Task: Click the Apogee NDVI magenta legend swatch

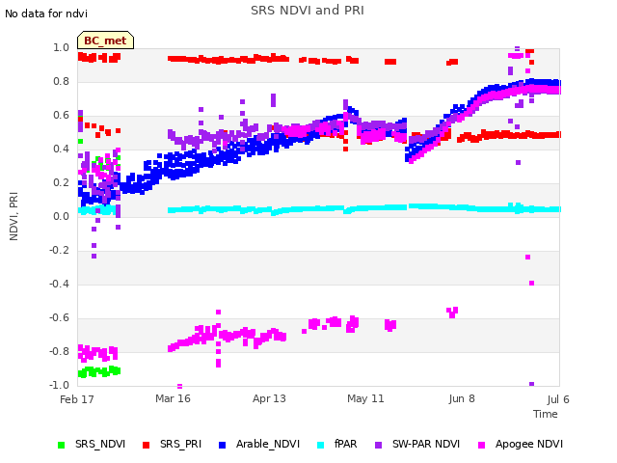Action: [x=481, y=445]
